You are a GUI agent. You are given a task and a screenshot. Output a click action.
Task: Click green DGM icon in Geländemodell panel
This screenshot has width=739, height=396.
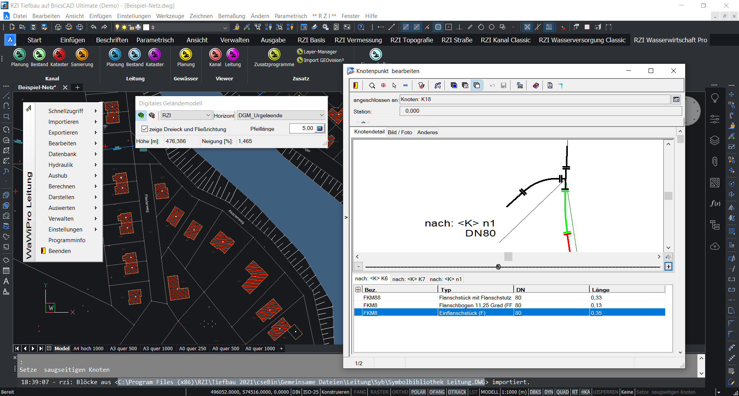[x=141, y=115]
